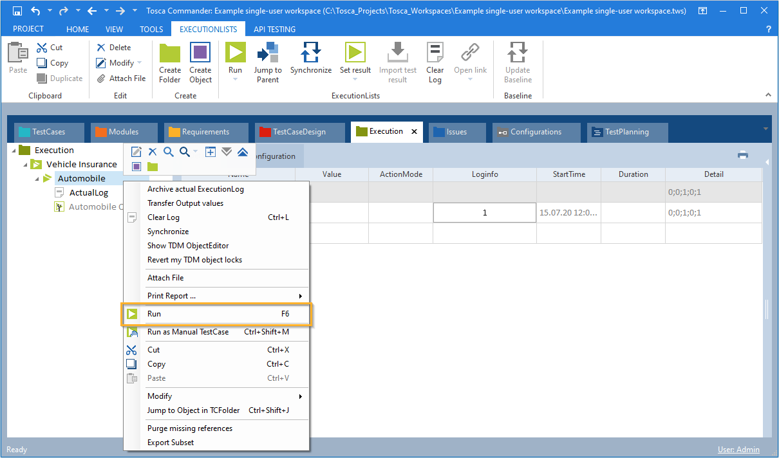Expand the Modify dropdown in Edit group
This screenshot has height=458, width=779.
(x=140, y=63)
